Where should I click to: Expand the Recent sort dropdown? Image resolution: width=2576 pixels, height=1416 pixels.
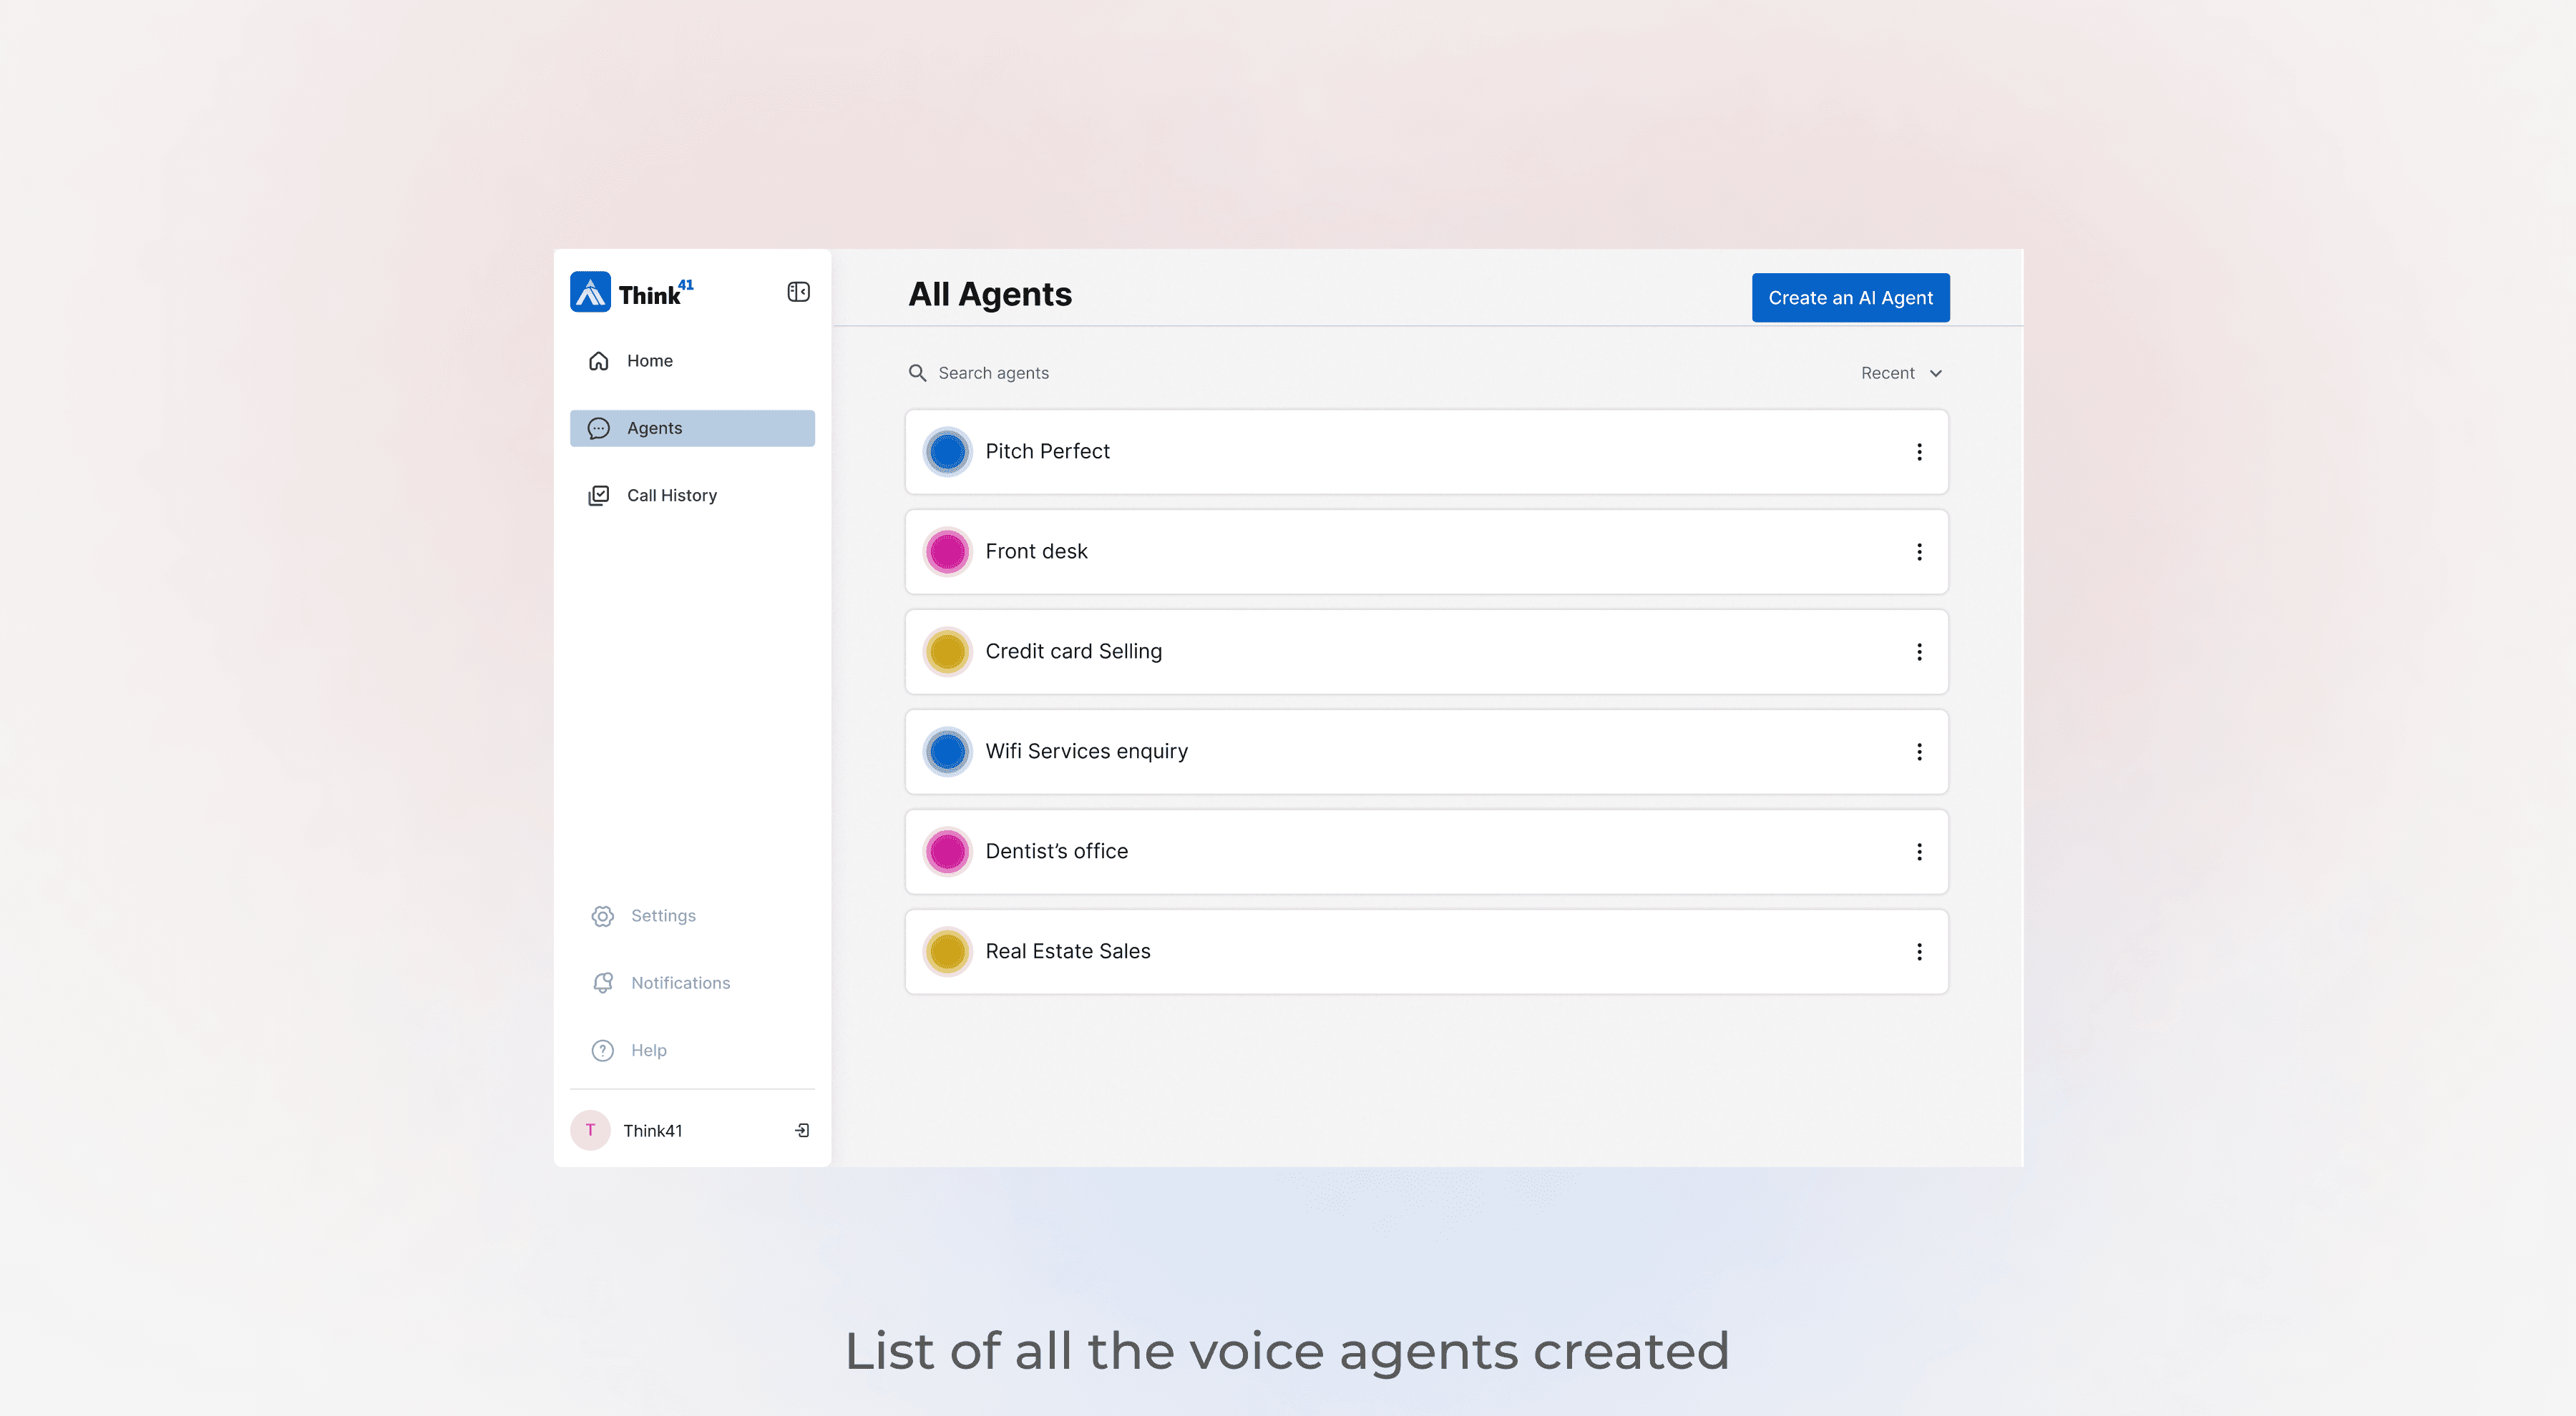1901,373
